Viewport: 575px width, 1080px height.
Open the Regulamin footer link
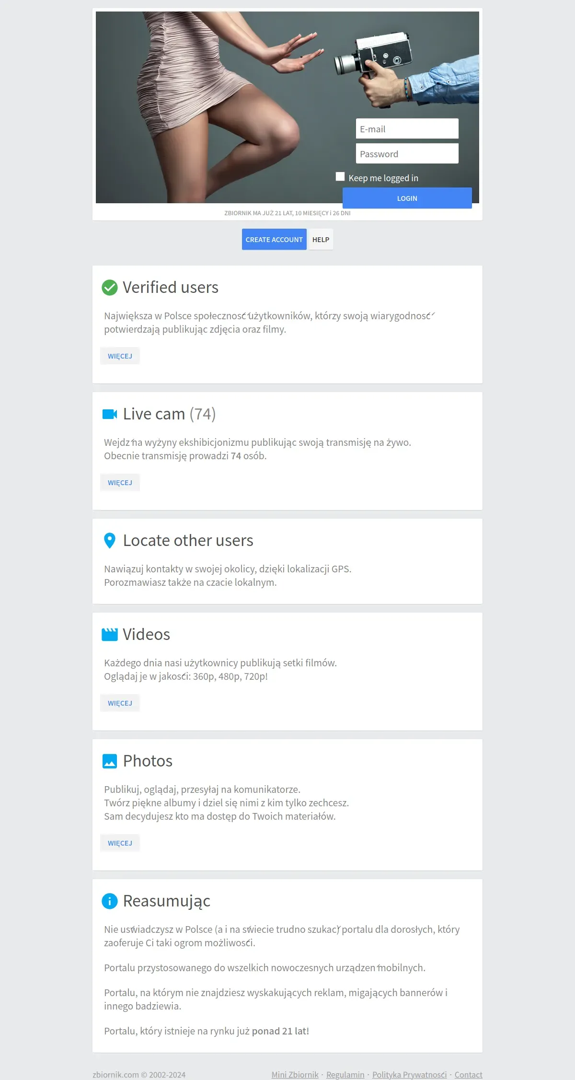(x=345, y=1075)
